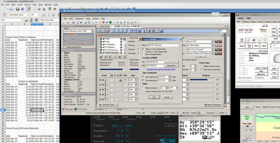Switch to the Auto Focus tab
Viewport: 280px width, 143px height.
(x=105, y=26)
